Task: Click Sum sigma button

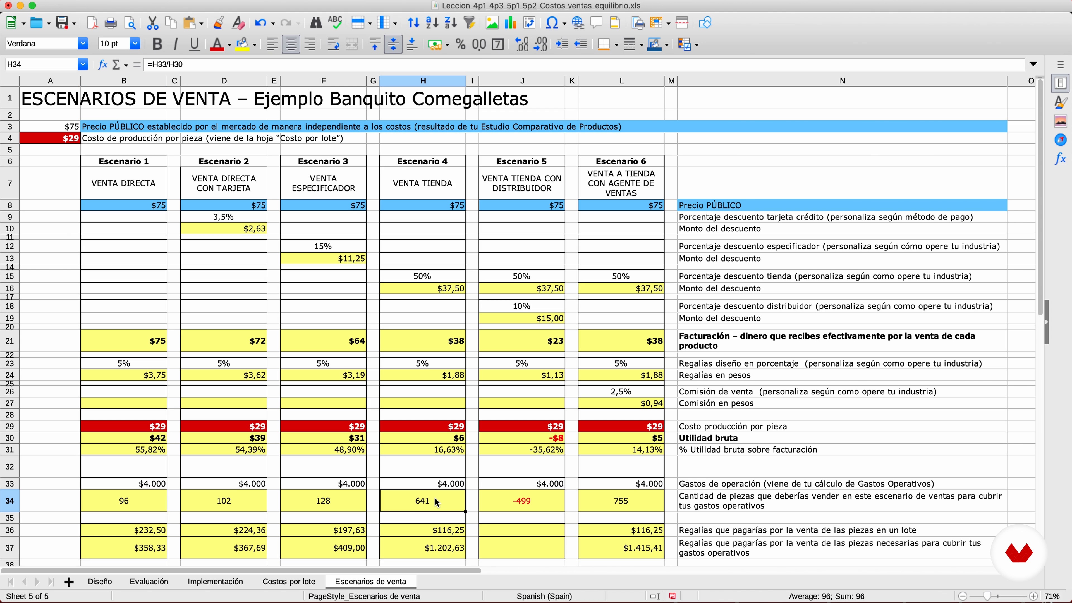Action: tap(116, 64)
